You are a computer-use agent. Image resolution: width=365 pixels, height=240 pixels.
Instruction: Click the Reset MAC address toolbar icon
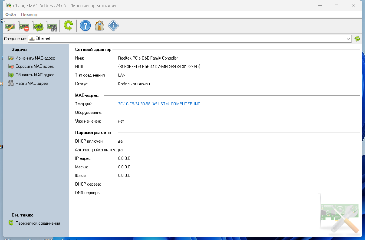24,26
